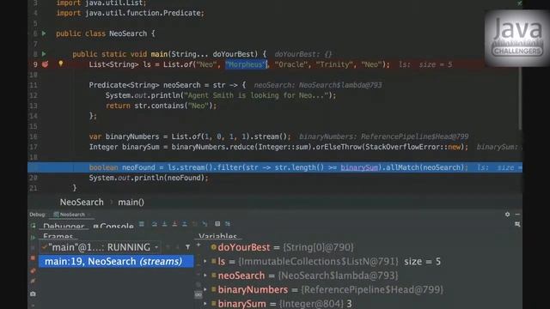Viewport: 550px width, 309px height.
Task: Click StackOverflowError::new on line 17
Action: click(x=415, y=147)
